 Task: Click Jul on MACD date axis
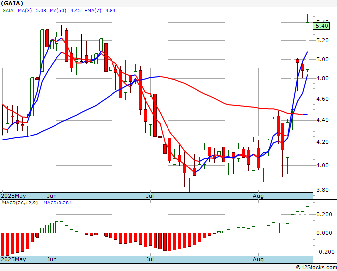(150, 259)
